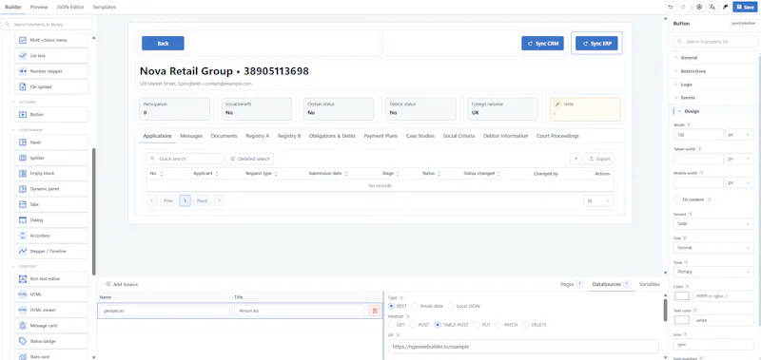The width and height of the screenshot is (761, 360).
Task: Click the red delete icon for personList source
Action: tap(374, 311)
